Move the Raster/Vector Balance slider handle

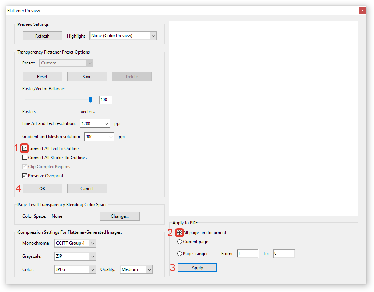(x=91, y=100)
